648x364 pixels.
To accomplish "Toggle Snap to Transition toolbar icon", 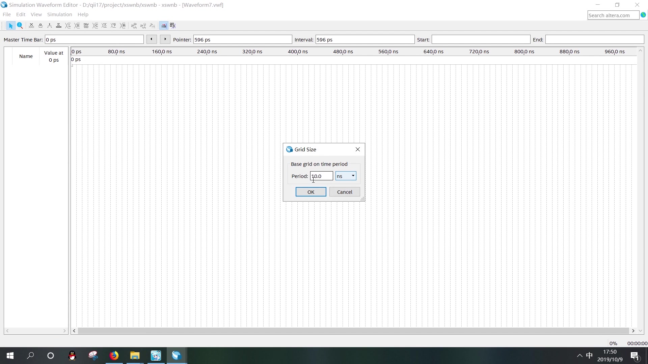I will point(173,26).
